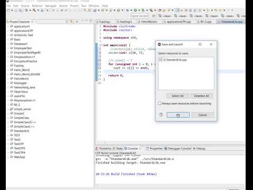The image size is (253, 190).
Task: Click Cancel in Save and Launch dialog
Action: coord(202,115)
